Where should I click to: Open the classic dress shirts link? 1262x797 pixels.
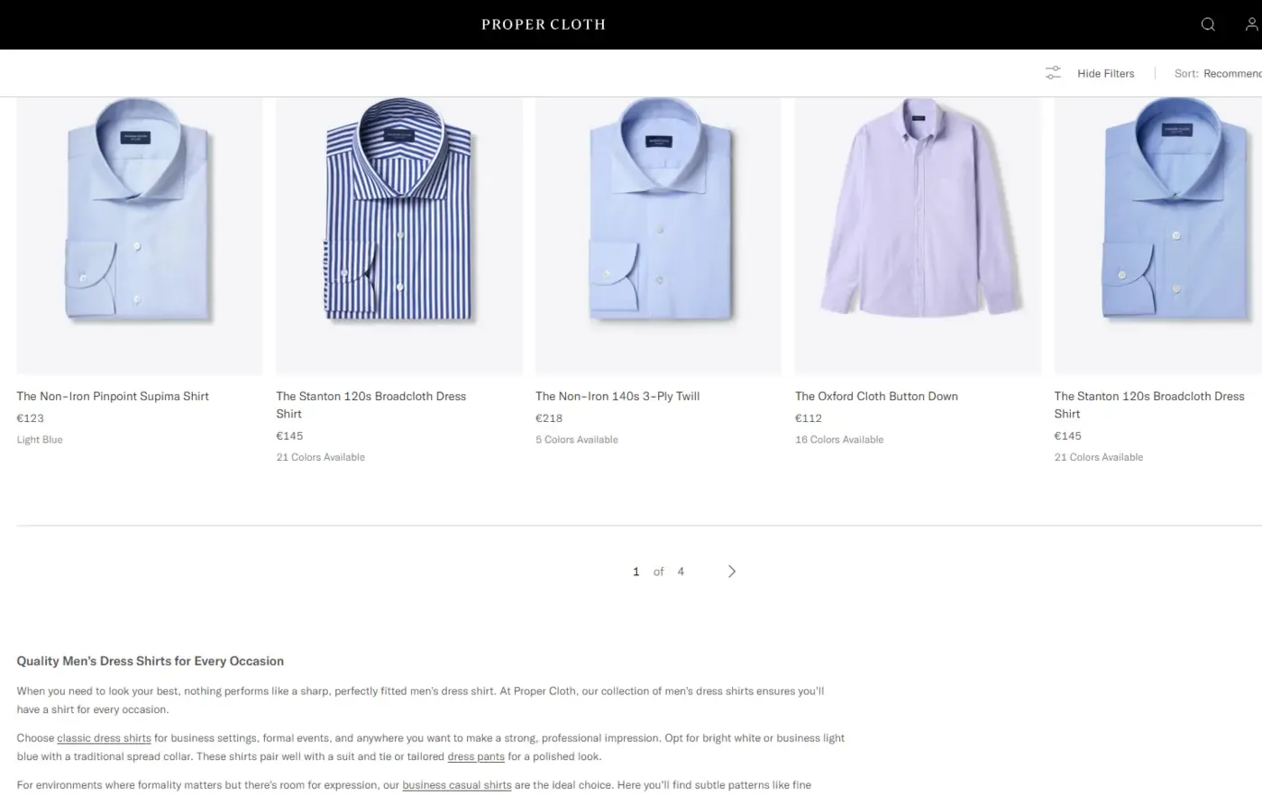click(x=104, y=737)
